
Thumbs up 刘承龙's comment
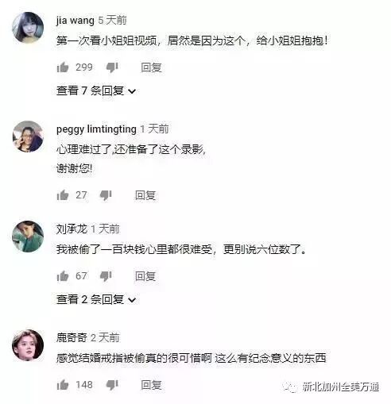[x=63, y=276]
